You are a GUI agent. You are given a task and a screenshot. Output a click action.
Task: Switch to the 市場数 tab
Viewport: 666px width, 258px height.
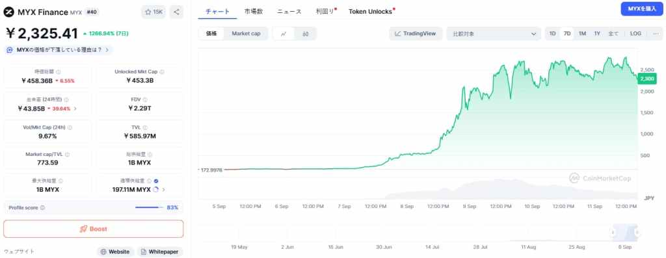click(254, 12)
